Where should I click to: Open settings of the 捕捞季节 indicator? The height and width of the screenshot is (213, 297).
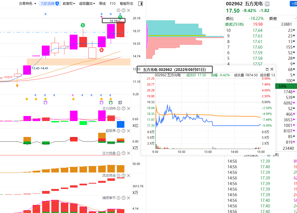119,198
